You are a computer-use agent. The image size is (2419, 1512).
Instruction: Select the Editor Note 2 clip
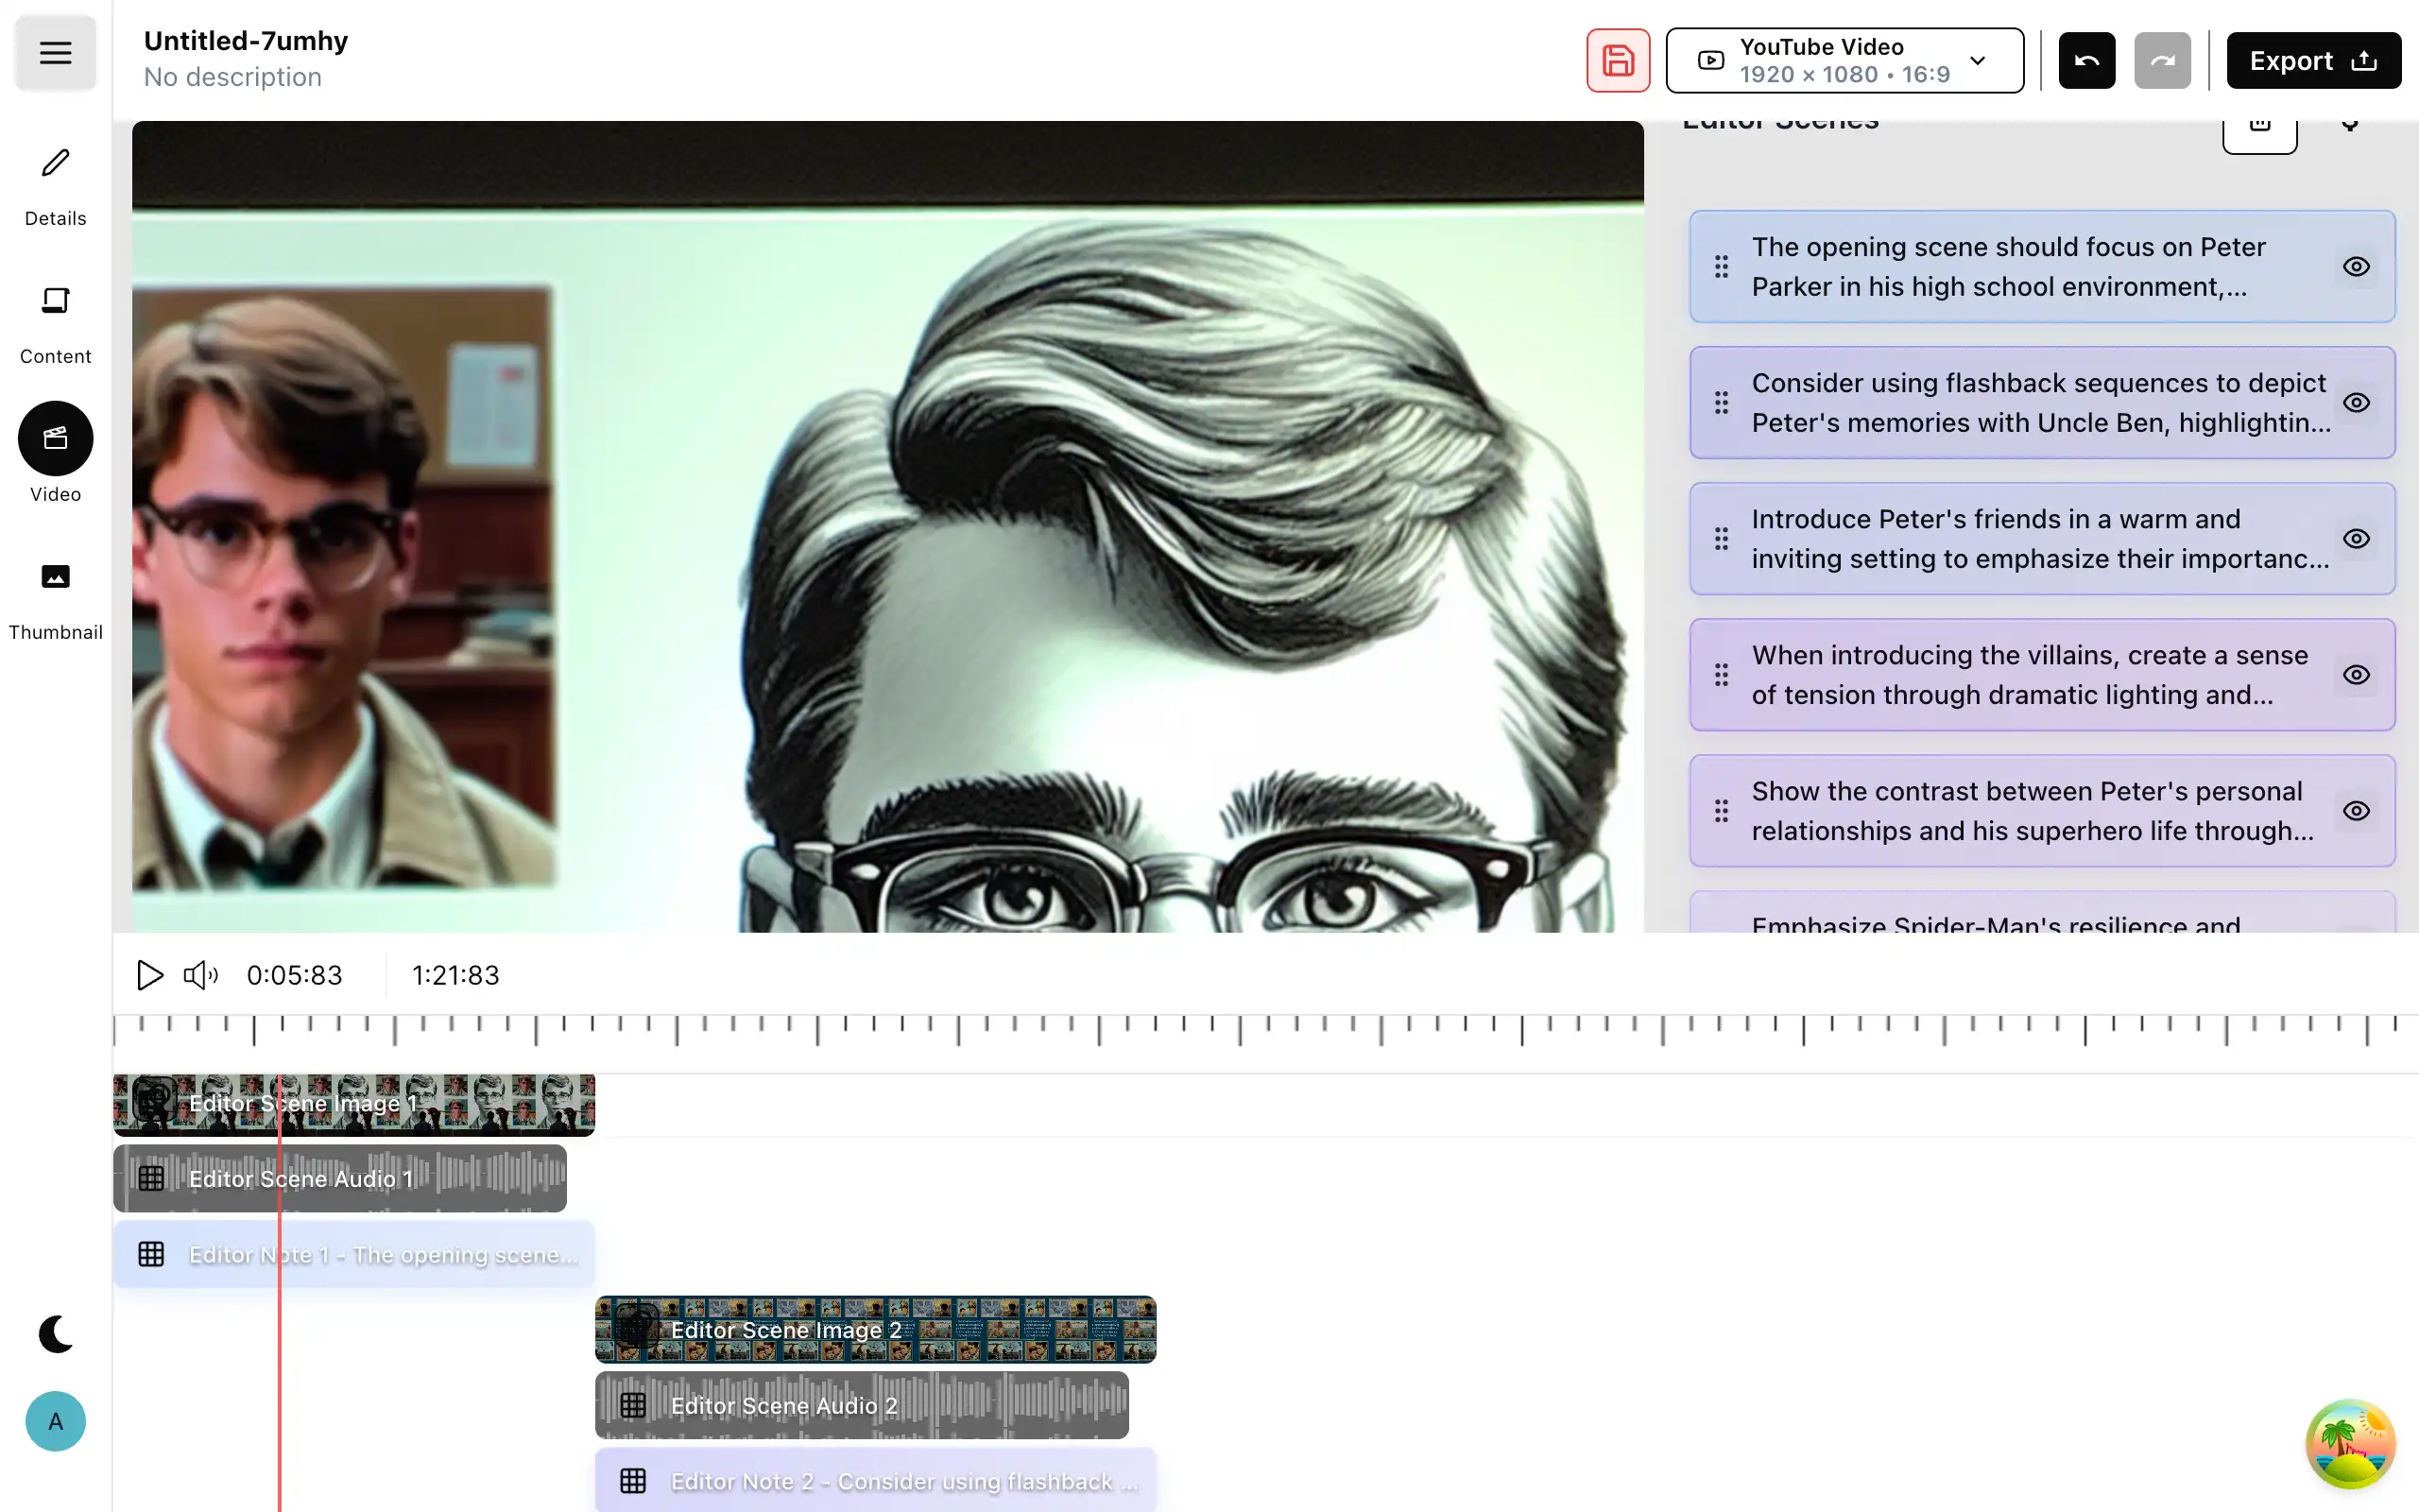tap(876, 1481)
